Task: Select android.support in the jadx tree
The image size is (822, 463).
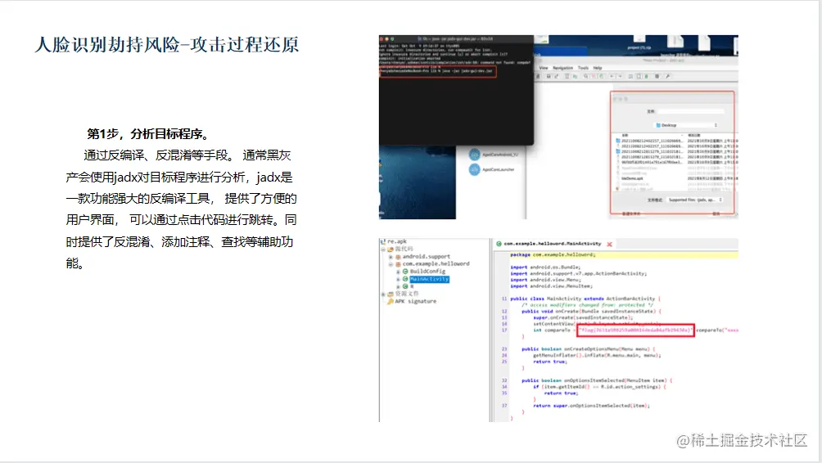Action: coord(427,257)
